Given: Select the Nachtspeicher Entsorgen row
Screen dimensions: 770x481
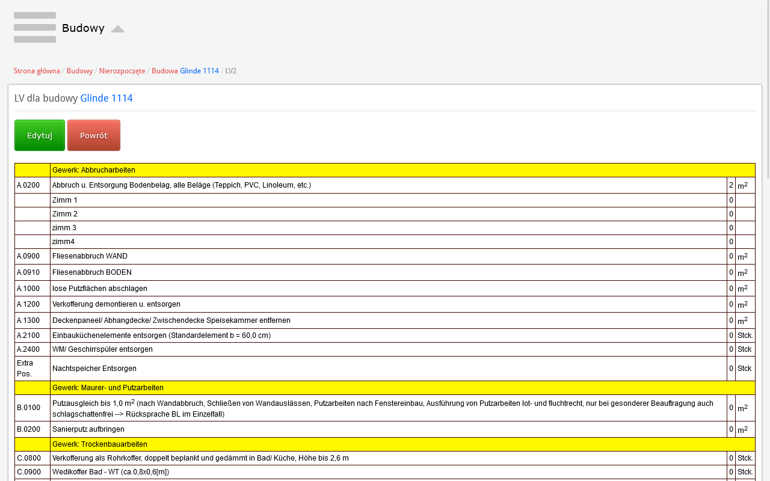Looking at the screenshot, I should pyautogui.click(x=94, y=369).
